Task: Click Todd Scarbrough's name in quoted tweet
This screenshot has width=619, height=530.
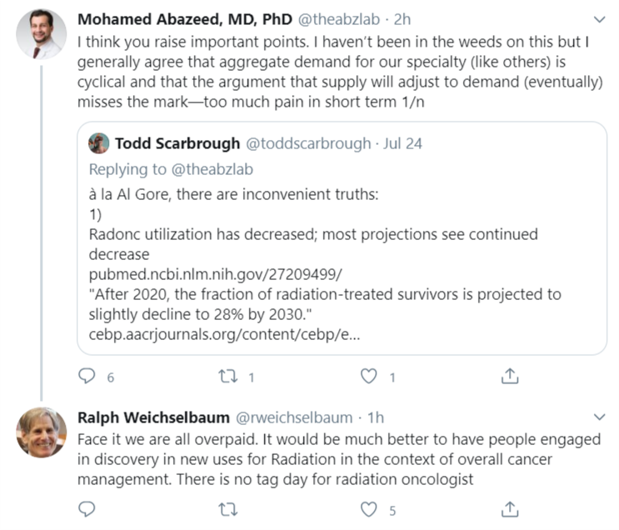Action: point(177,143)
